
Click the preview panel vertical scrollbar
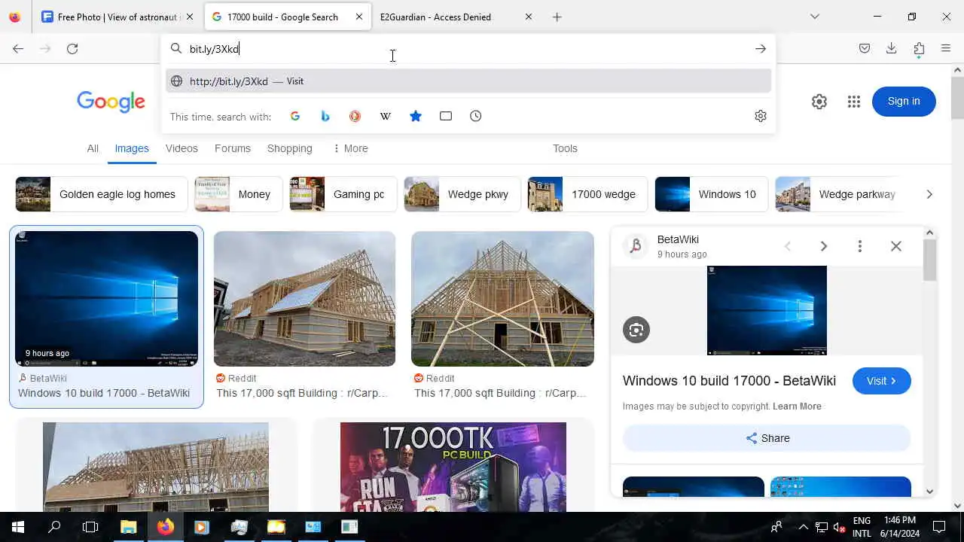929,261
